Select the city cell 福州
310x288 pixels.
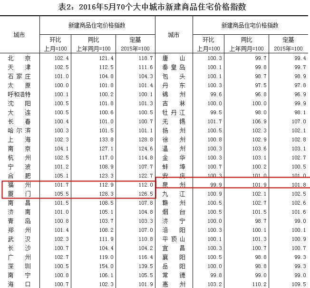(19, 185)
